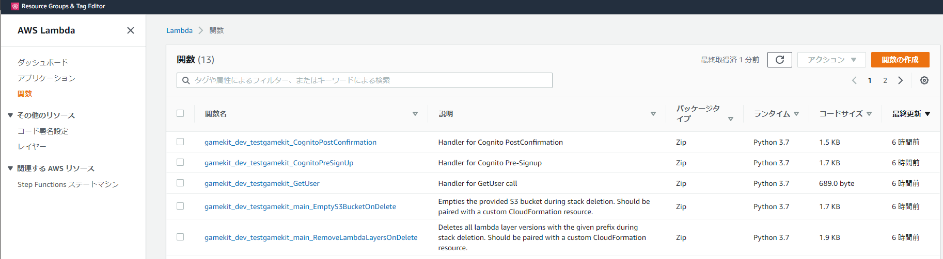Click the 1.5 KB code size cell
943x259 pixels.
[x=829, y=142]
